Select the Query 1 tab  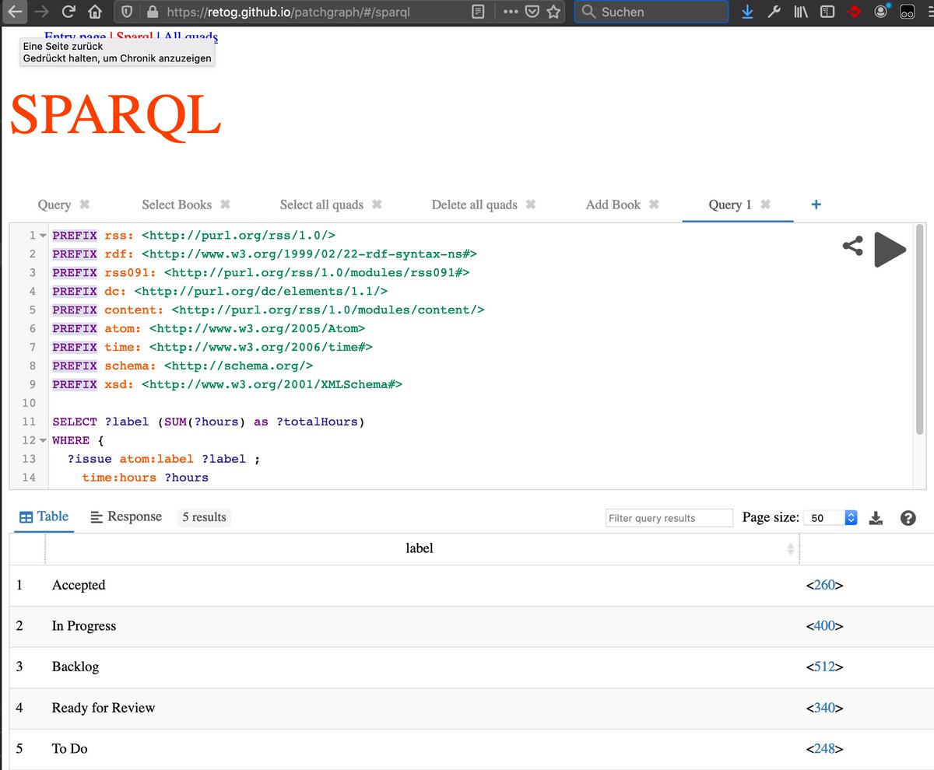[730, 205]
